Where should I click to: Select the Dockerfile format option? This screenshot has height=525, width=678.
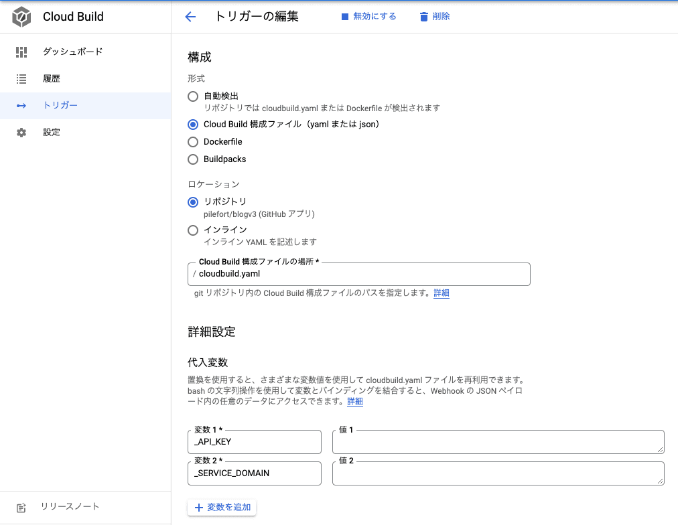click(193, 142)
